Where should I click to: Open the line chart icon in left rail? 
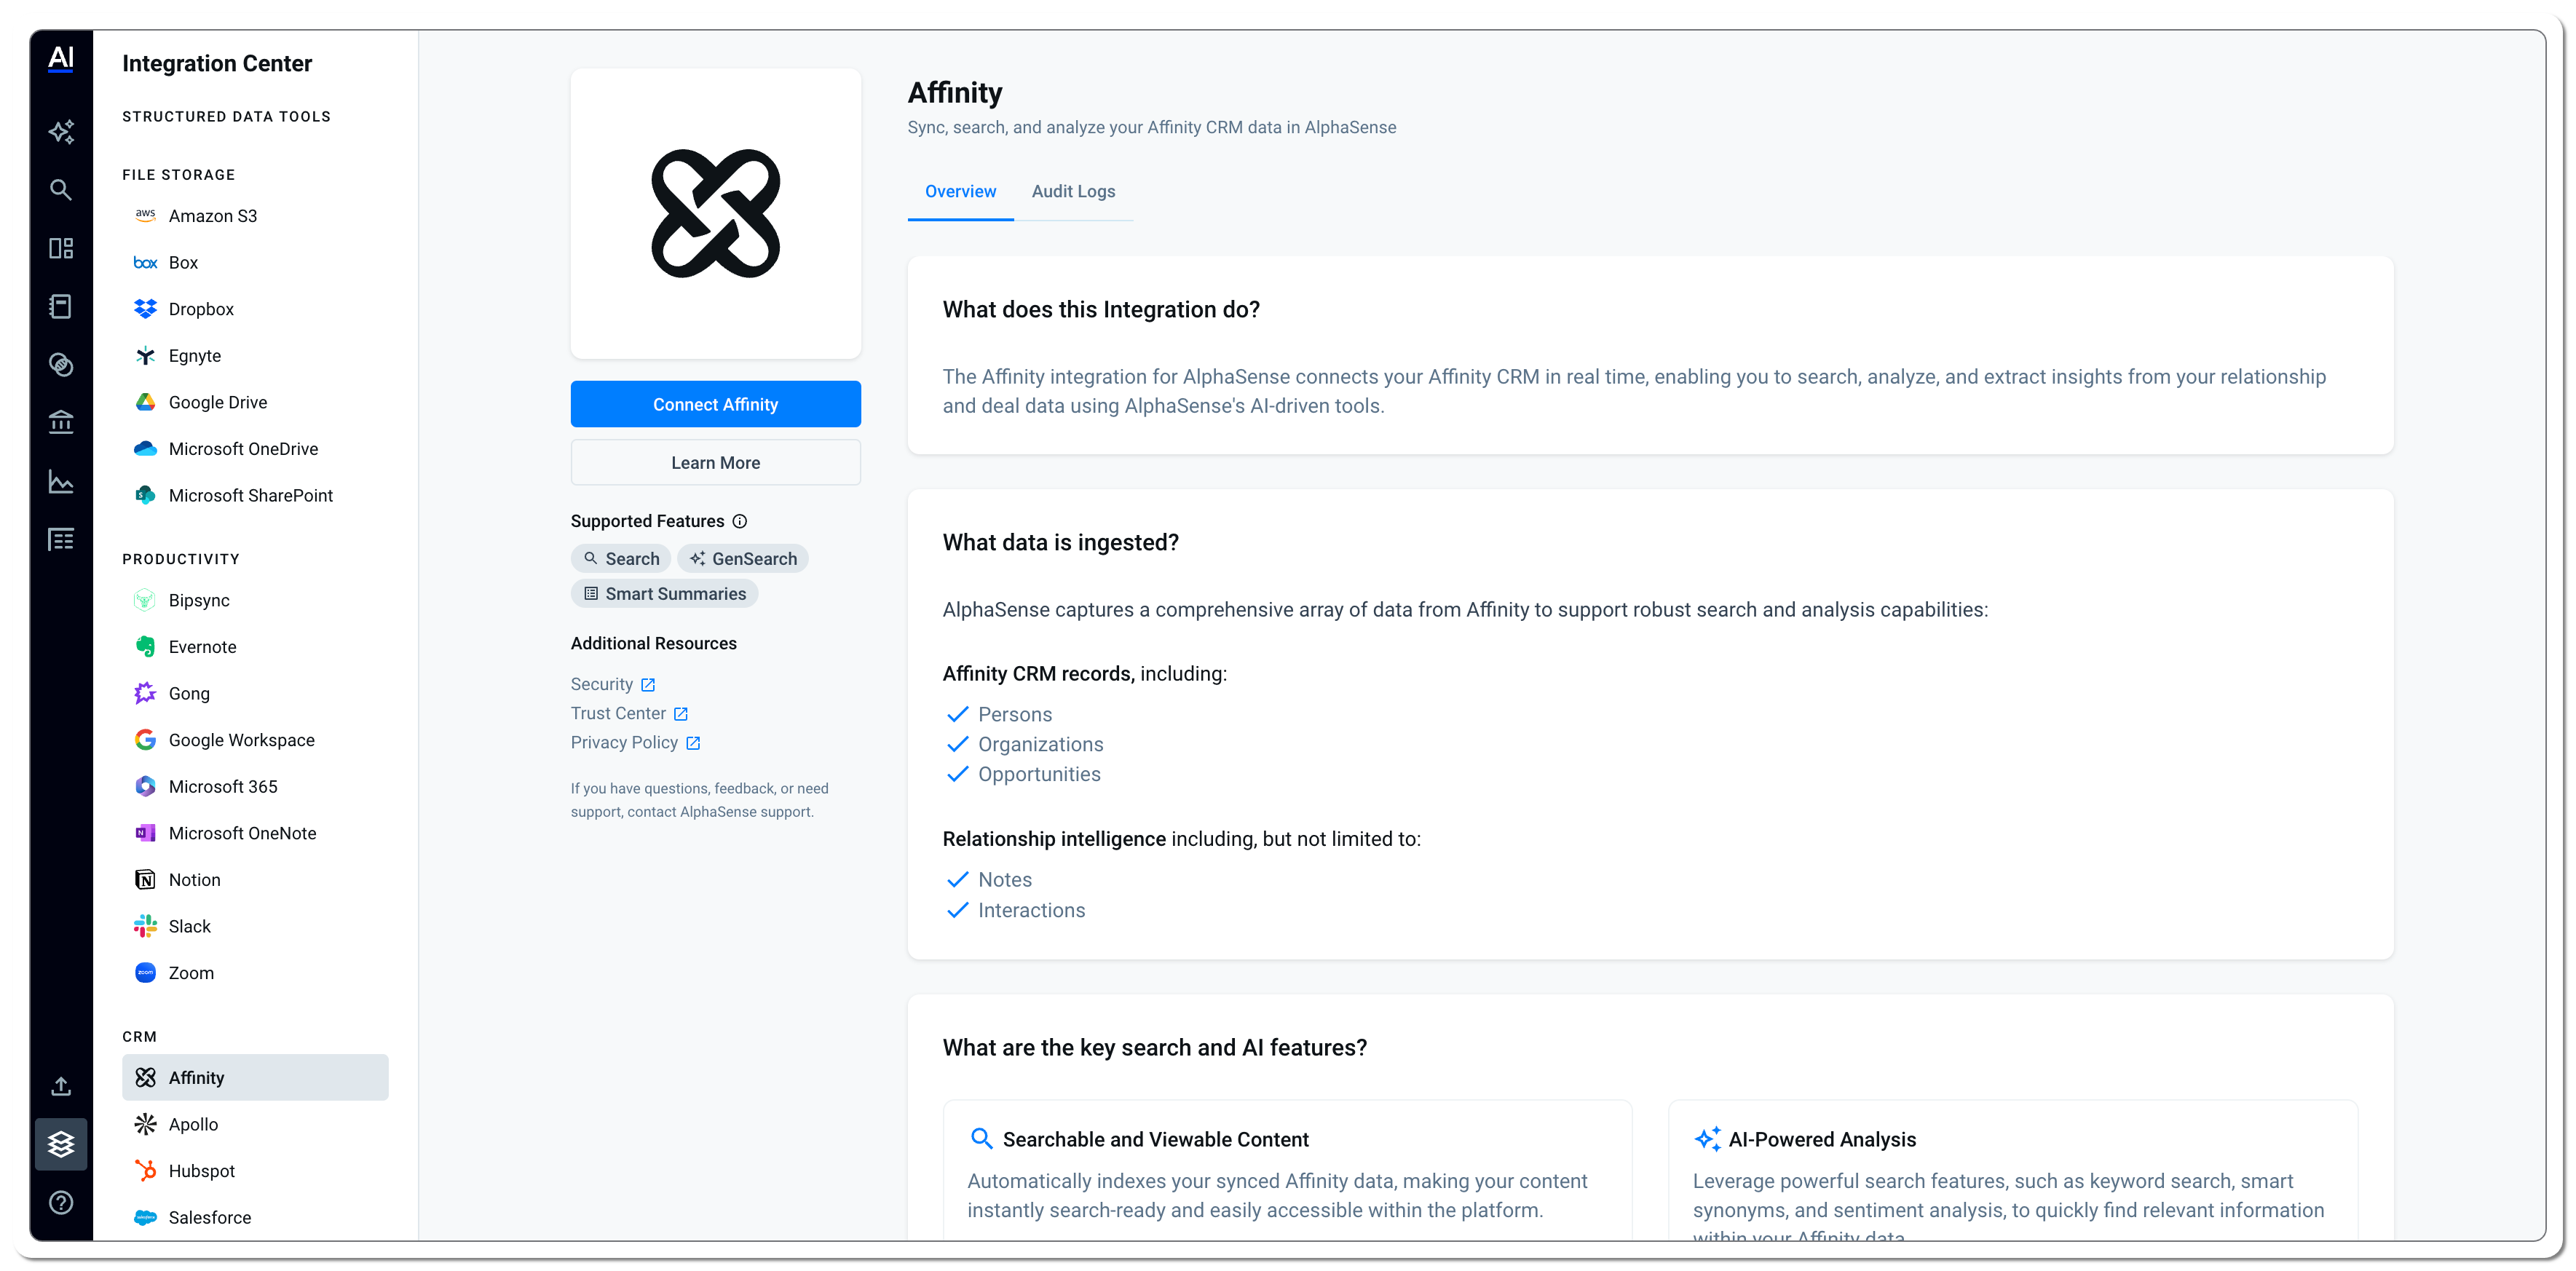point(61,481)
